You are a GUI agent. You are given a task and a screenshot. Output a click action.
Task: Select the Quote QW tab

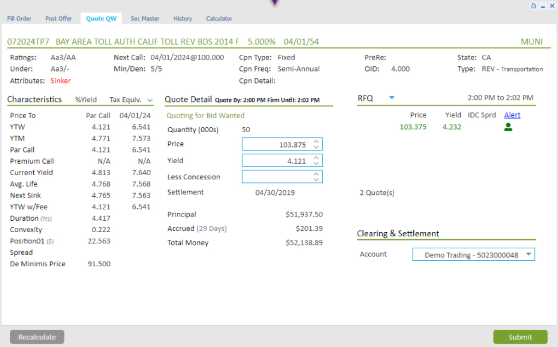[101, 19]
